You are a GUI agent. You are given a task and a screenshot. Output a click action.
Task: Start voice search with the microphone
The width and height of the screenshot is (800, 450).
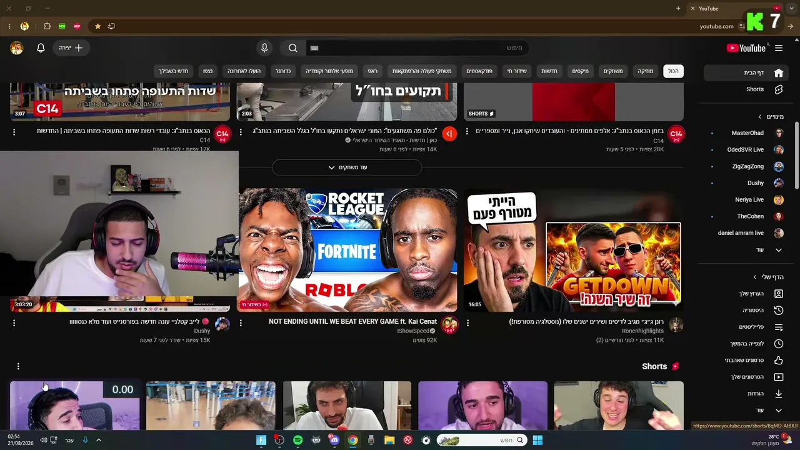click(x=264, y=48)
